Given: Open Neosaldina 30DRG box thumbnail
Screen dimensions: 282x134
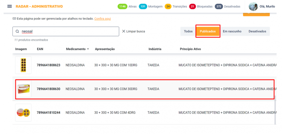Looking at the screenshot, I should 23,89.
